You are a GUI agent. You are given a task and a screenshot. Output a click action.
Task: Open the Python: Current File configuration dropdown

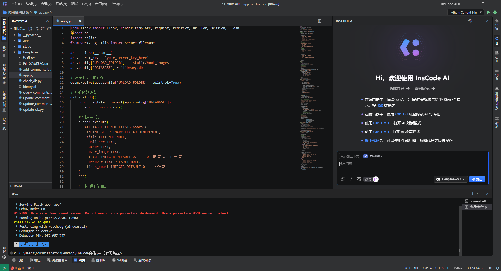[466, 12]
